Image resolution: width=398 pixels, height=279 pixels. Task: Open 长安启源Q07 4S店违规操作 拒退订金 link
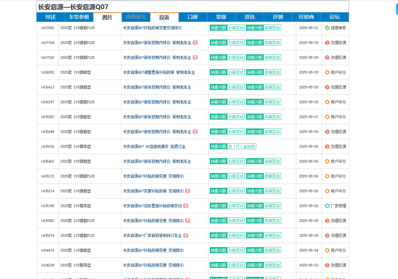(x=154, y=146)
